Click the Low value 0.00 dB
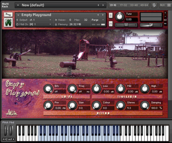The width and height of the screenshot is (172, 143). 108,92
